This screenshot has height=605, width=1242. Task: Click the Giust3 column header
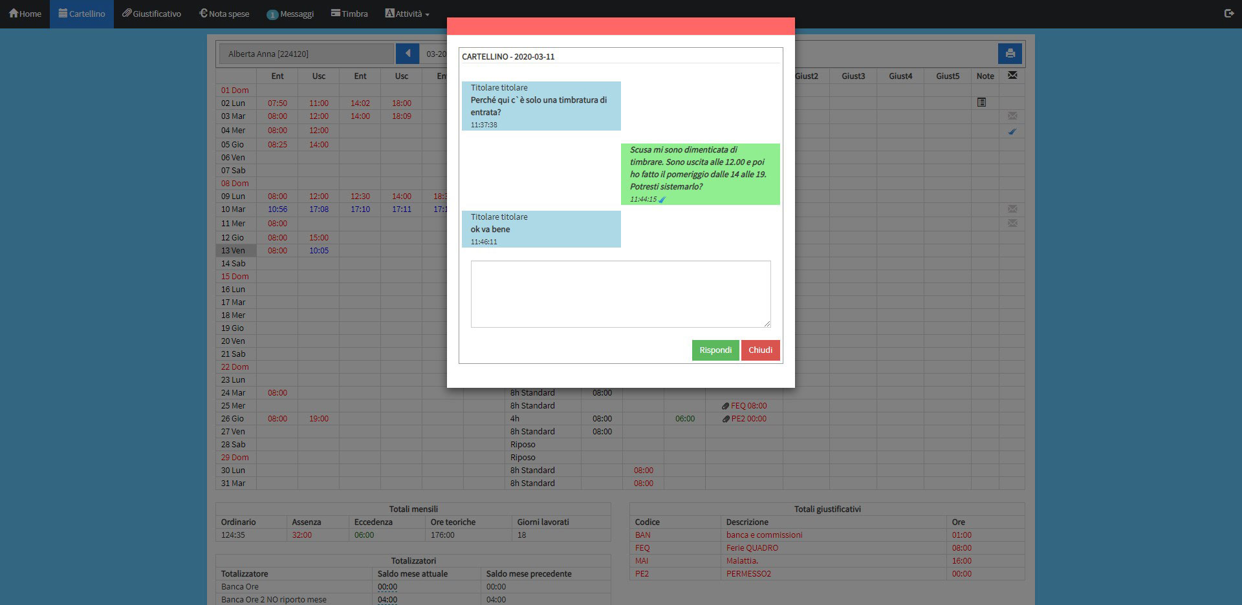853,76
